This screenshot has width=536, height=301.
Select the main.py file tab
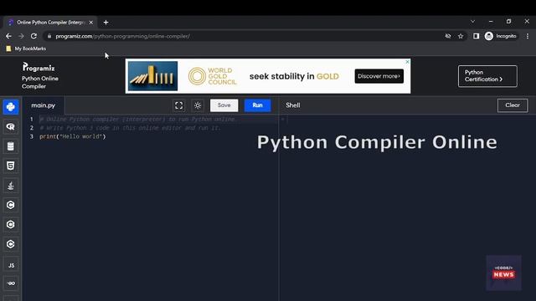pos(44,105)
